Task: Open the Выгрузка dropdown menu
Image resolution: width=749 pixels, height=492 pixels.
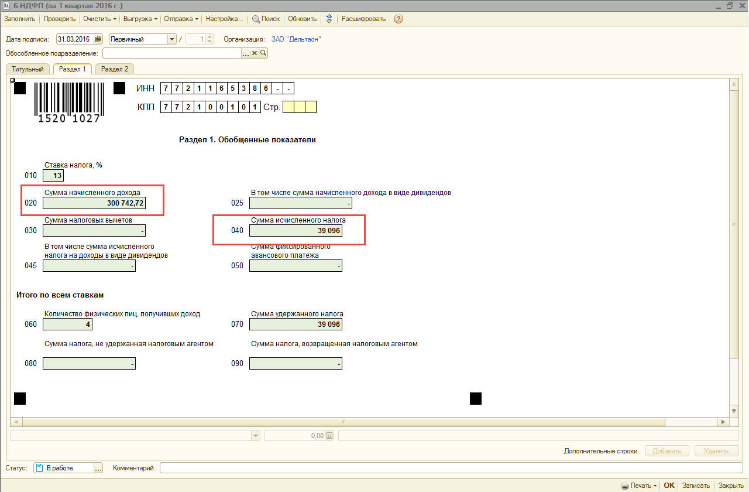Action: click(140, 19)
